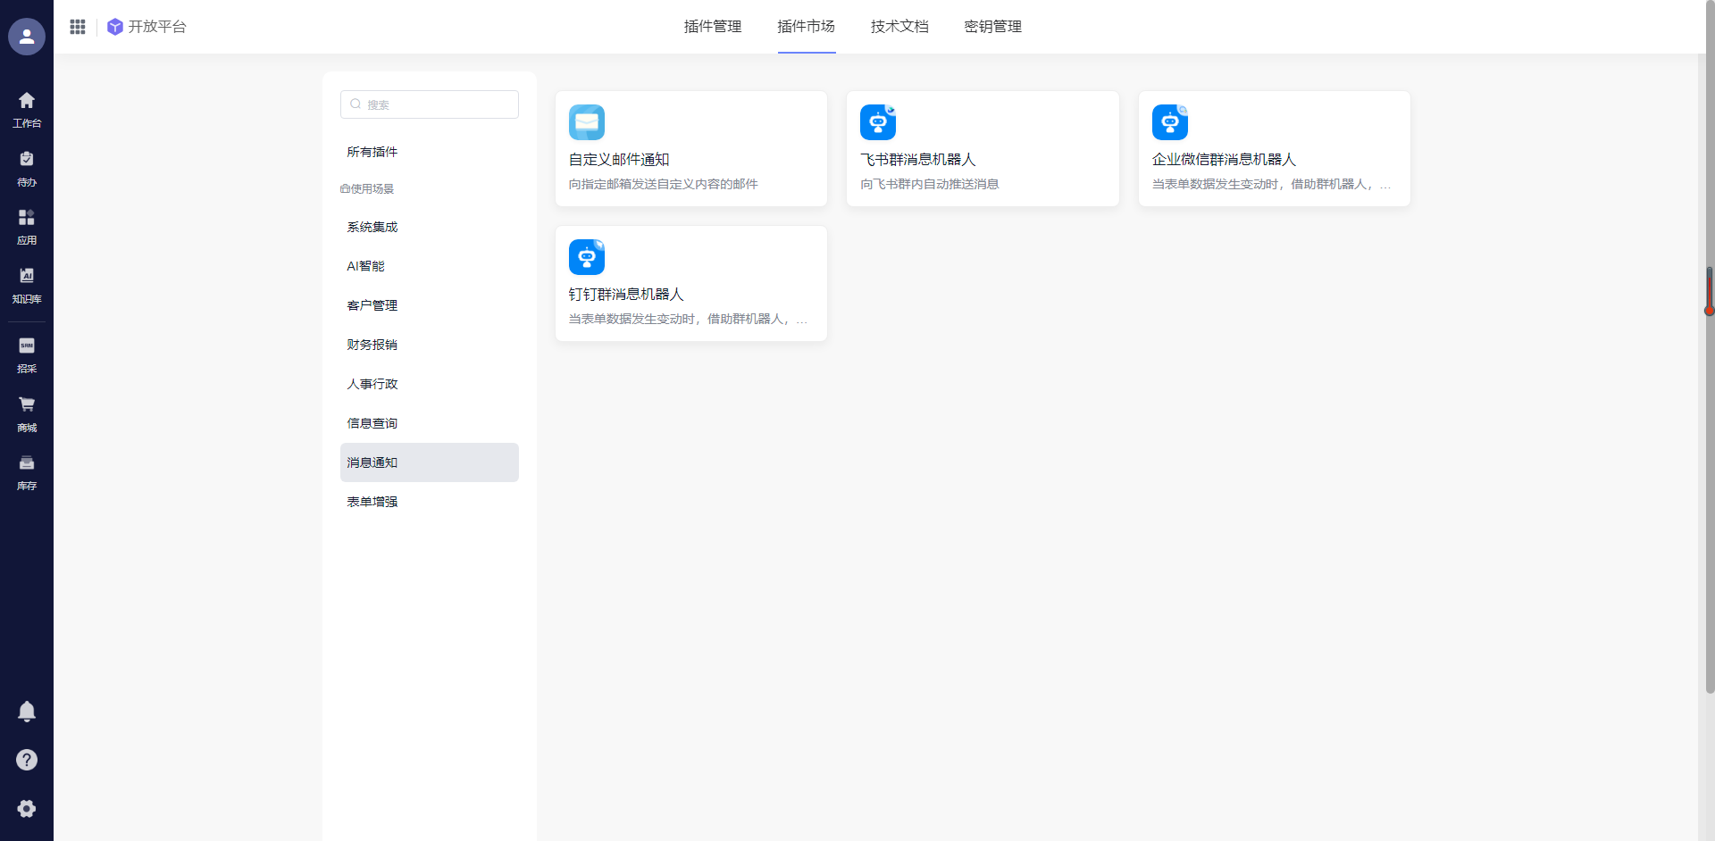Open the 飞书群消息机器人 plugin card
This screenshot has height=841, width=1715.
pos(982,149)
